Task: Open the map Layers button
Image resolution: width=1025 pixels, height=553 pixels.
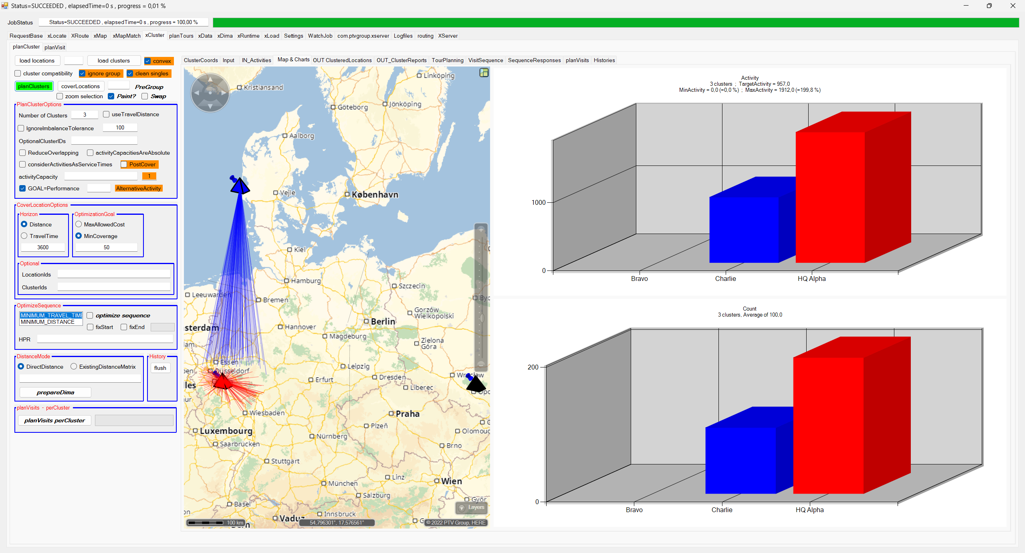Action: tap(471, 507)
